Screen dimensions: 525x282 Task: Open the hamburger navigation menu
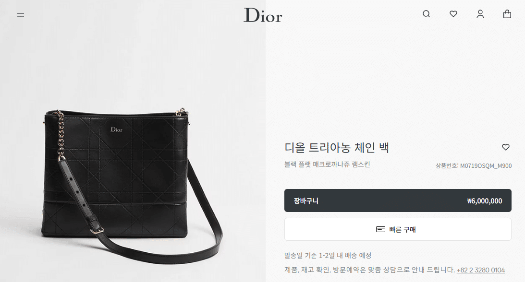(21, 15)
